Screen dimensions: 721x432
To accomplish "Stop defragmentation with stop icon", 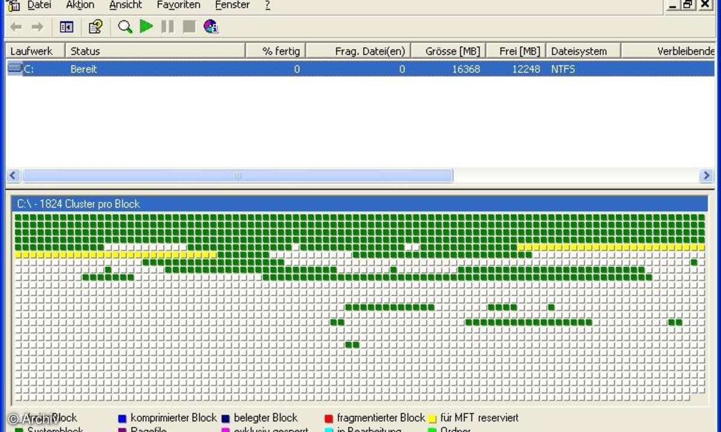I will tap(189, 27).
